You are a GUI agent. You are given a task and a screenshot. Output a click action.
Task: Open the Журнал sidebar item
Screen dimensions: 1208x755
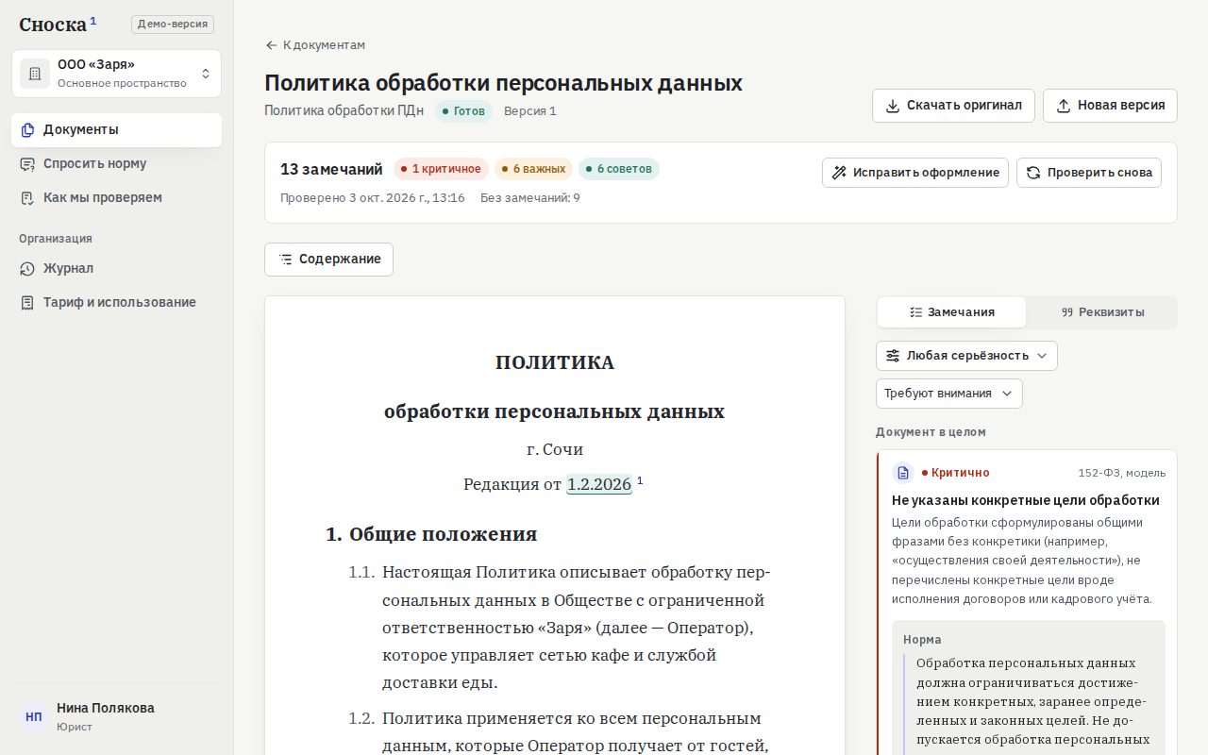click(x=117, y=269)
